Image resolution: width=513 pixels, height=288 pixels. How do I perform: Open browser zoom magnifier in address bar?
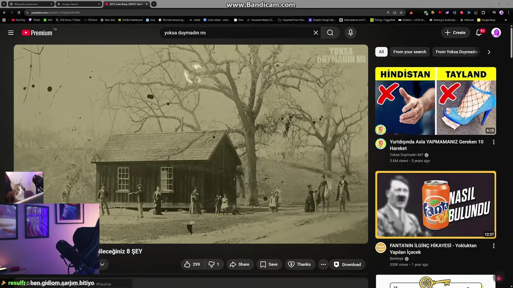pyautogui.click(x=388, y=12)
